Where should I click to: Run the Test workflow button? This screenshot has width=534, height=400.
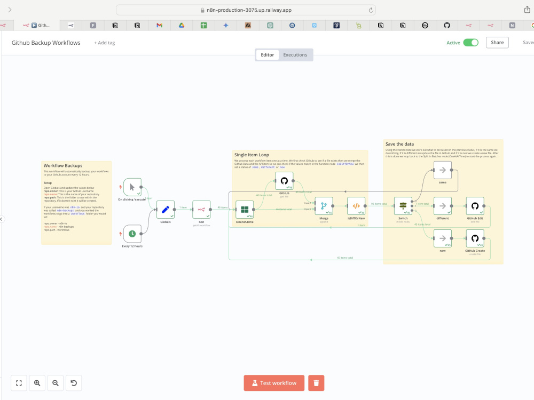pyautogui.click(x=274, y=383)
